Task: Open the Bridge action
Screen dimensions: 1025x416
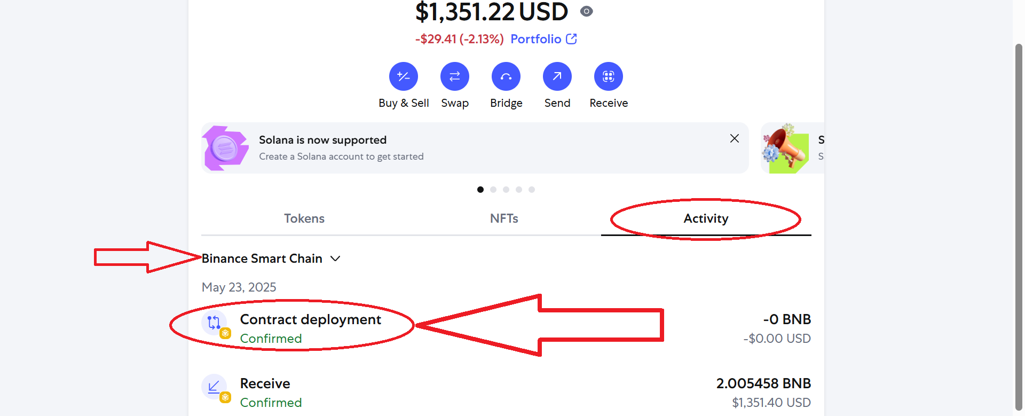Action: pyautogui.click(x=506, y=76)
